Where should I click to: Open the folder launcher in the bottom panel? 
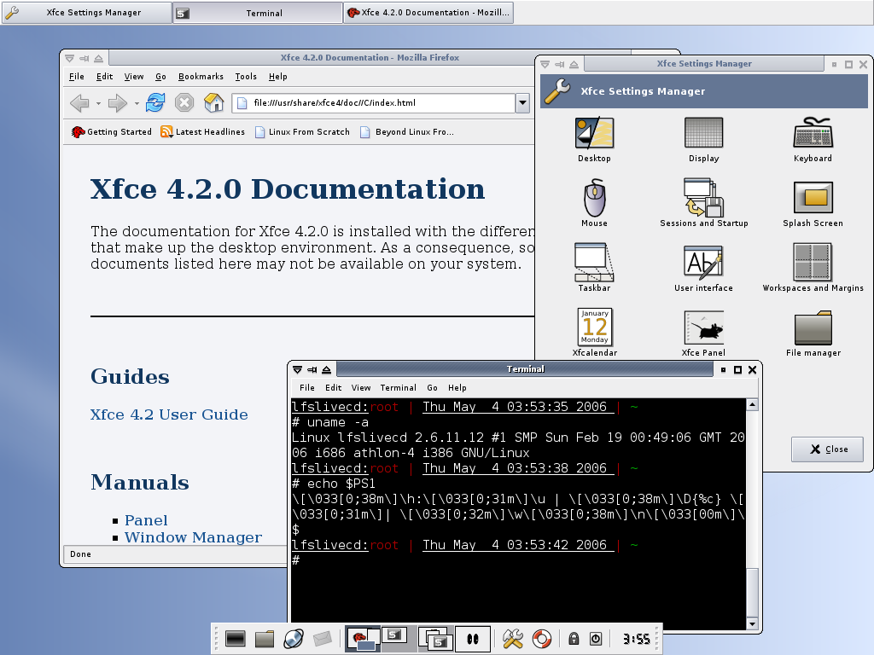pos(265,639)
